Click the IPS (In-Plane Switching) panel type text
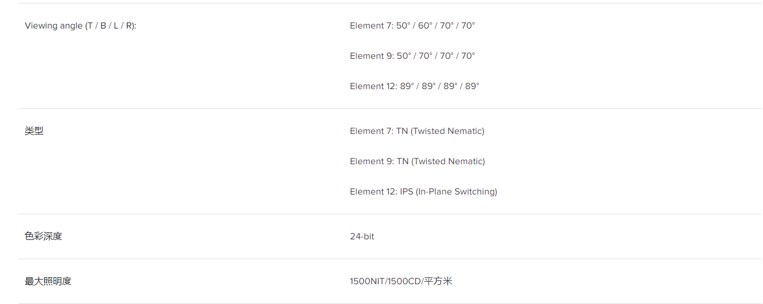Image resolution: width=763 pixels, height=304 pixels. tap(448, 192)
